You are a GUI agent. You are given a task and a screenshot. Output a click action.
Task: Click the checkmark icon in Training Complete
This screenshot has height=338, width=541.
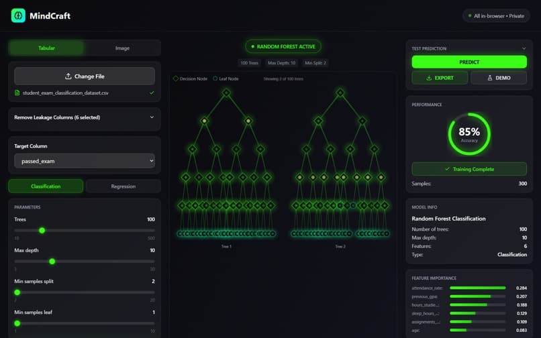448,169
